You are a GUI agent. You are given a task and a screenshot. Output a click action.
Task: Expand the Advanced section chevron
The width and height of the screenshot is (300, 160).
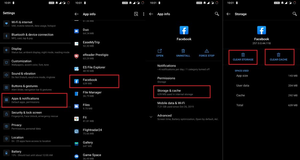point(151,117)
